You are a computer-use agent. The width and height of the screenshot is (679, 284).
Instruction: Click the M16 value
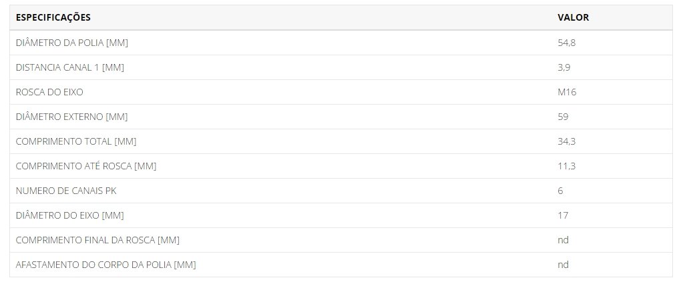[567, 92]
